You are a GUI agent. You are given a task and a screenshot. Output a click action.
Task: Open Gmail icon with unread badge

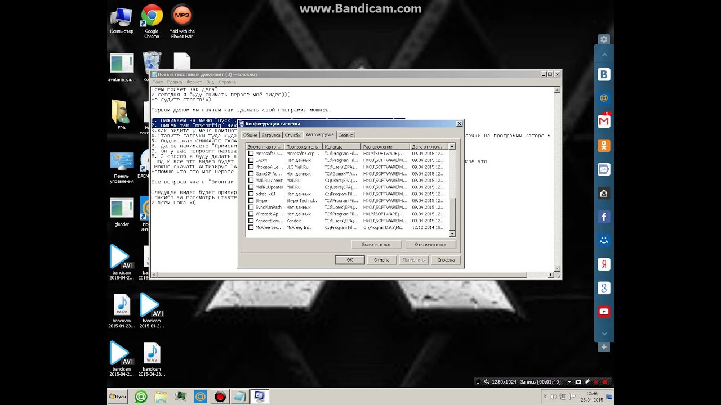(604, 121)
